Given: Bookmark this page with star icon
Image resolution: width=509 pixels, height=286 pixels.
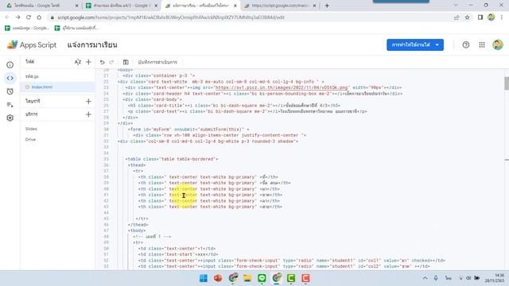Looking at the screenshot, I should click(x=467, y=17).
